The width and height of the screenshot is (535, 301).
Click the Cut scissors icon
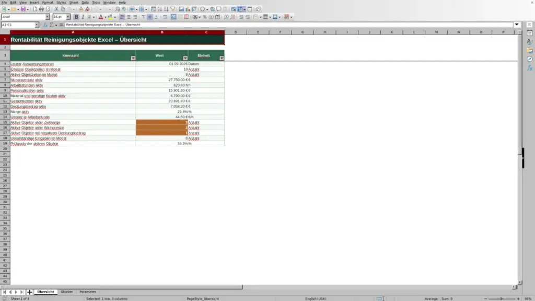(56, 9)
